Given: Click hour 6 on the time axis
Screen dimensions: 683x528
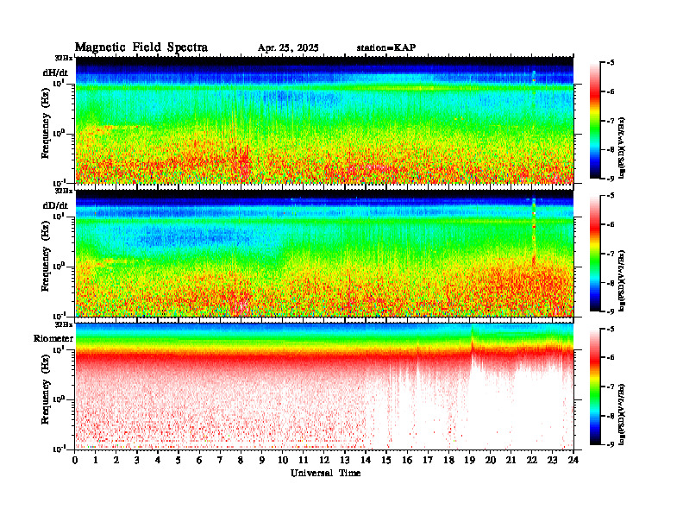Looking at the screenshot, I should coord(199,460).
